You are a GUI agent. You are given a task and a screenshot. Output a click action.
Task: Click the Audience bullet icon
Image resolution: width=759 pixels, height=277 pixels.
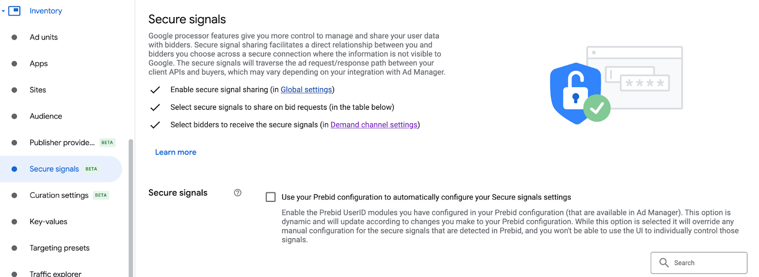(x=14, y=116)
